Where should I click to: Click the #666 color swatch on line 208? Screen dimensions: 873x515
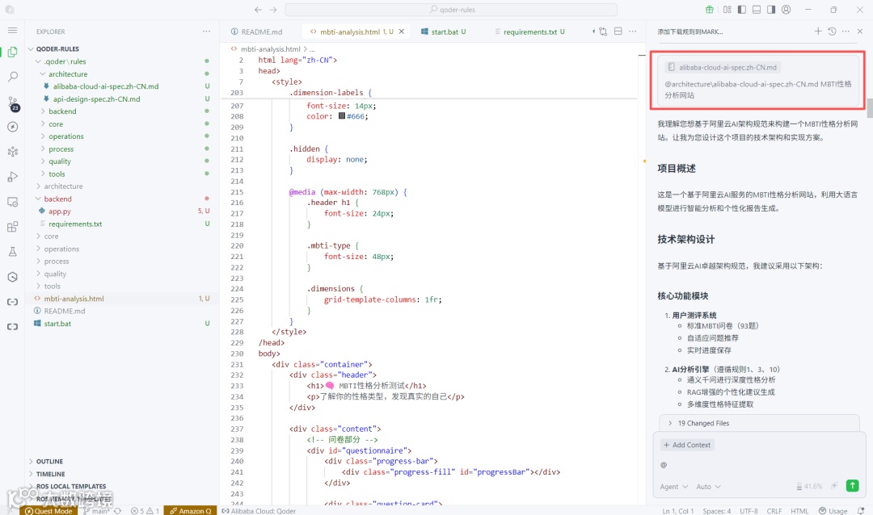(x=342, y=116)
